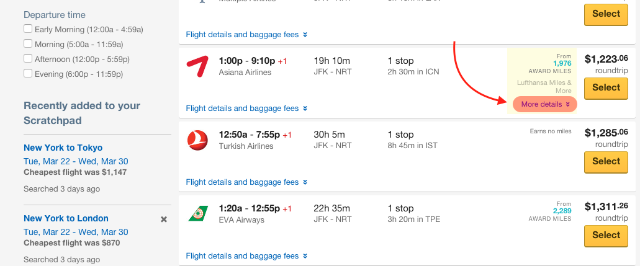
Task: Enable the Morning departure time checkbox
Action: [28, 43]
